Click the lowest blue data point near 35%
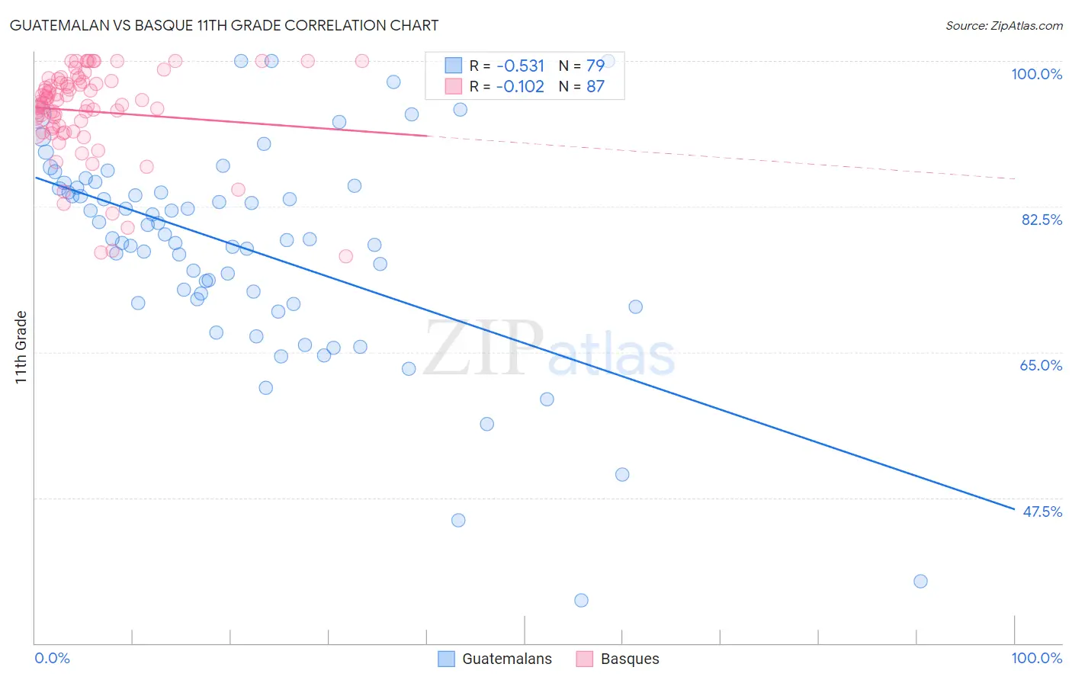The height and width of the screenshot is (680, 1072). [x=581, y=600]
